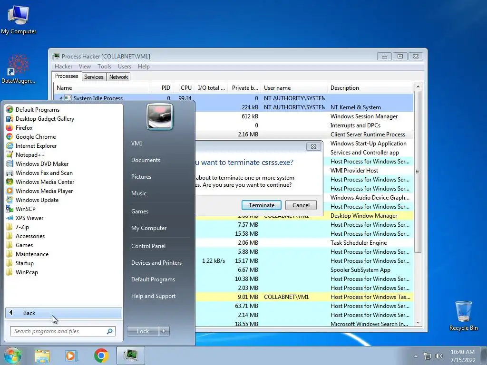487x365 pixels.
Task: Click the volume speaker tray icon
Action: click(438, 356)
